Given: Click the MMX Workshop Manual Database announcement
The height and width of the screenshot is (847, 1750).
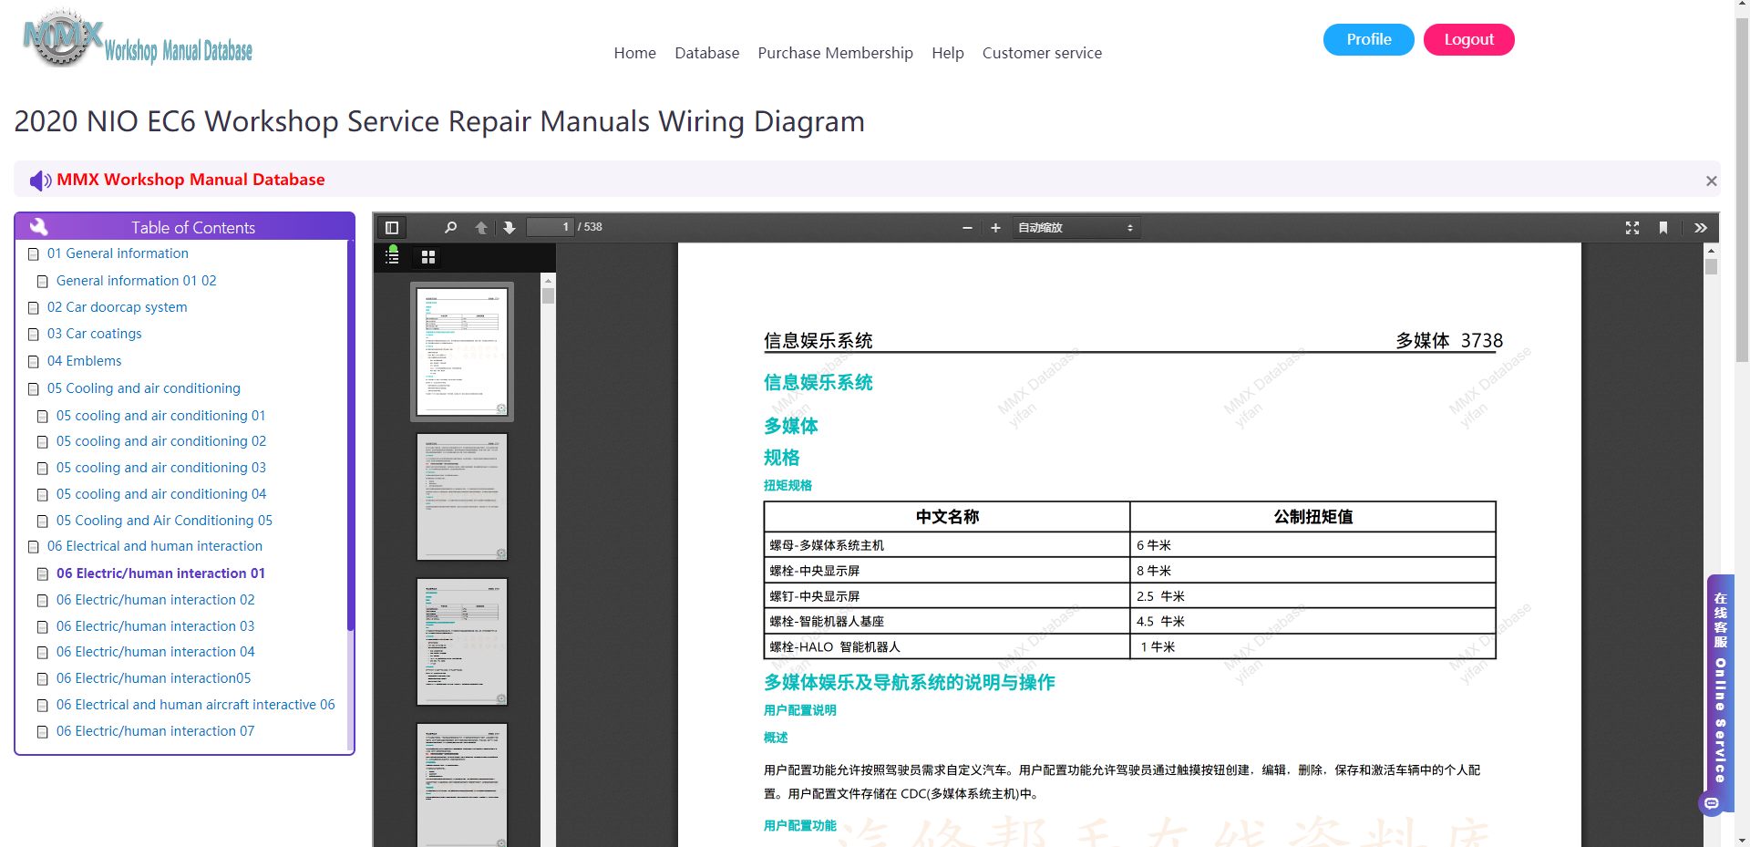Looking at the screenshot, I should coord(190,180).
